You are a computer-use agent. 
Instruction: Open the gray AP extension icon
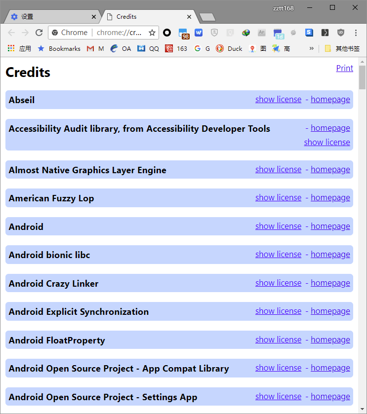[x=262, y=33]
